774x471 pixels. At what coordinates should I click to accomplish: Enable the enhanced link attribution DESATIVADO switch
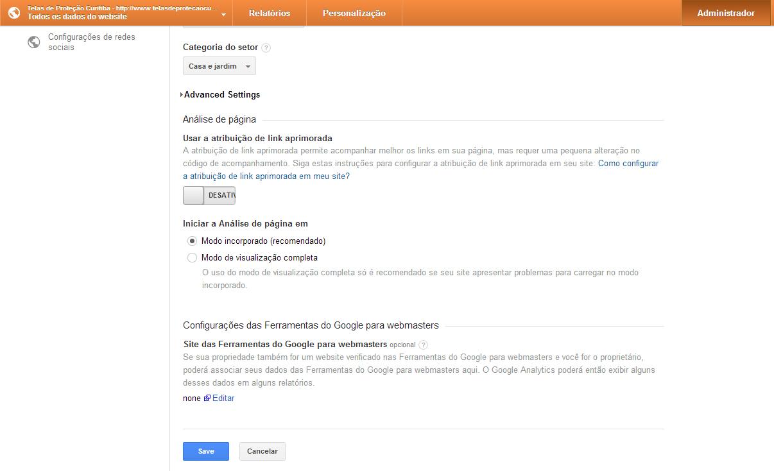coord(209,194)
